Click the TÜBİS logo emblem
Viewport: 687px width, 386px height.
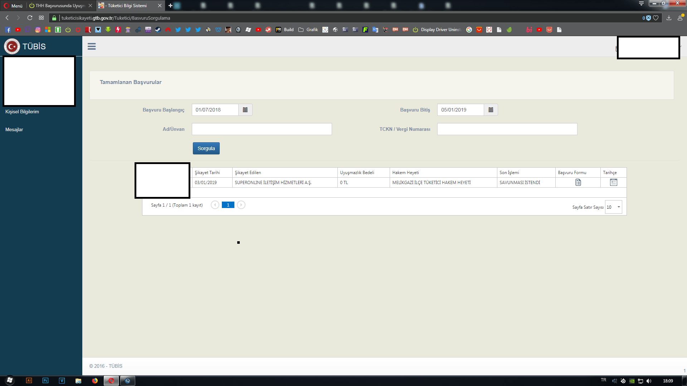coord(12,46)
